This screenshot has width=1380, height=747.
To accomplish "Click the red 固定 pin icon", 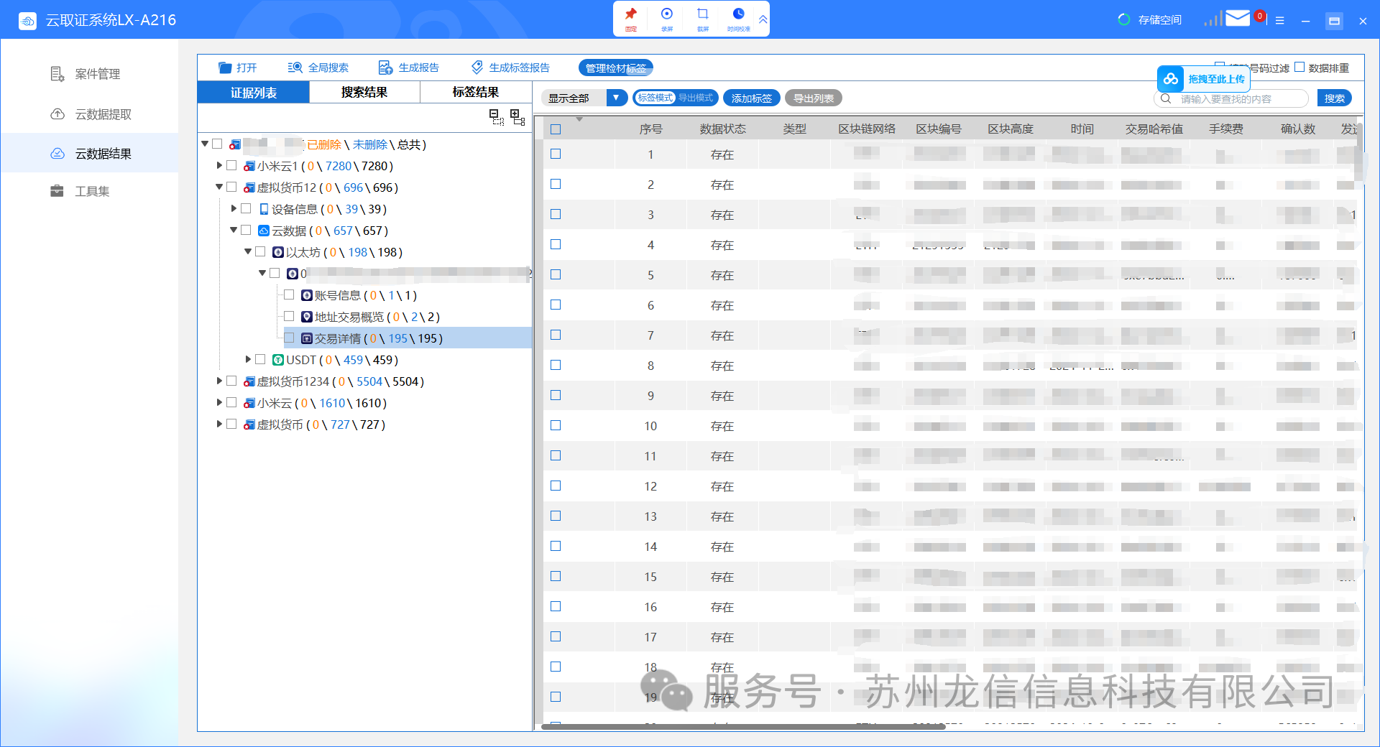I will [x=630, y=14].
